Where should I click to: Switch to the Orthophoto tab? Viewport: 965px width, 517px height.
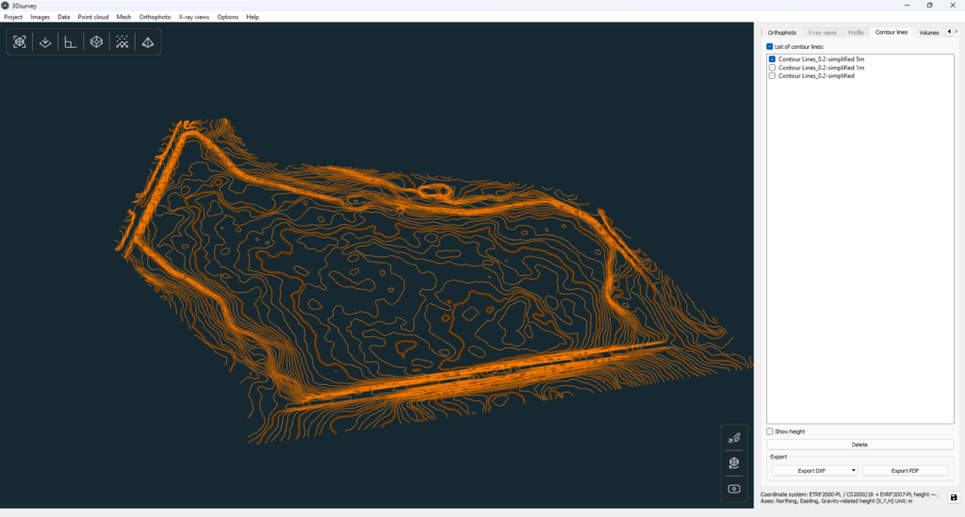pyautogui.click(x=781, y=33)
